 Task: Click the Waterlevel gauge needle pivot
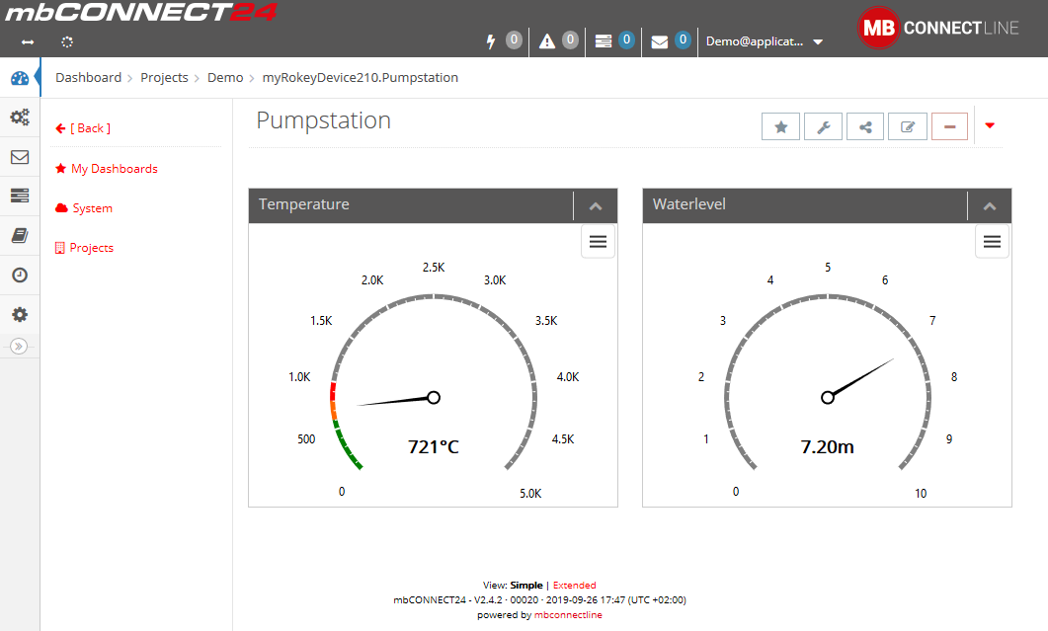coord(828,398)
